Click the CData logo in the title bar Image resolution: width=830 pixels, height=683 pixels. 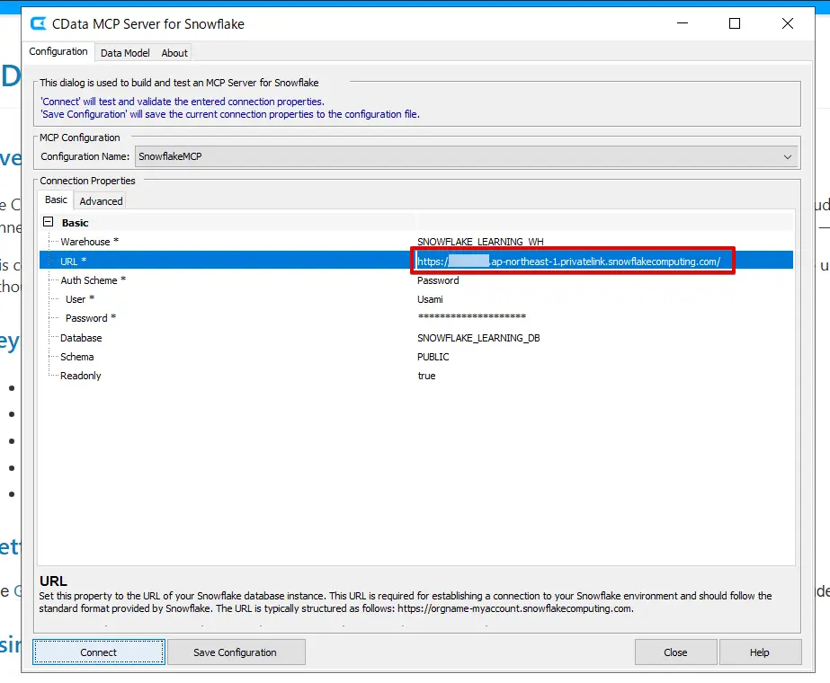click(37, 23)
